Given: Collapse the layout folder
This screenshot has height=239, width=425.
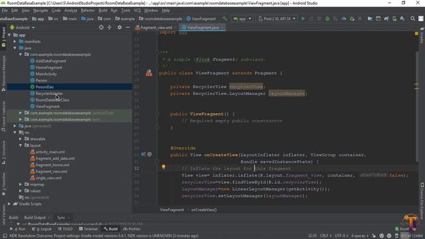Looking at the screenshot, I should point(21,145).
